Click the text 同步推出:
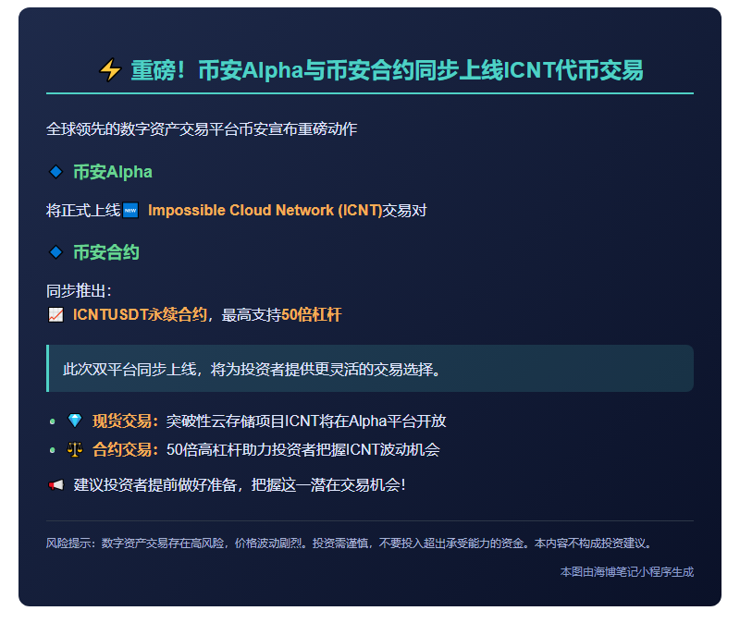Viewport: 740px width, 635px height. 79,291
